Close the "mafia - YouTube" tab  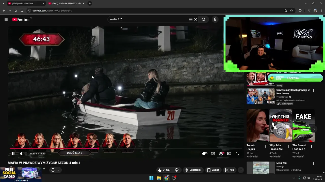(43, 4)
